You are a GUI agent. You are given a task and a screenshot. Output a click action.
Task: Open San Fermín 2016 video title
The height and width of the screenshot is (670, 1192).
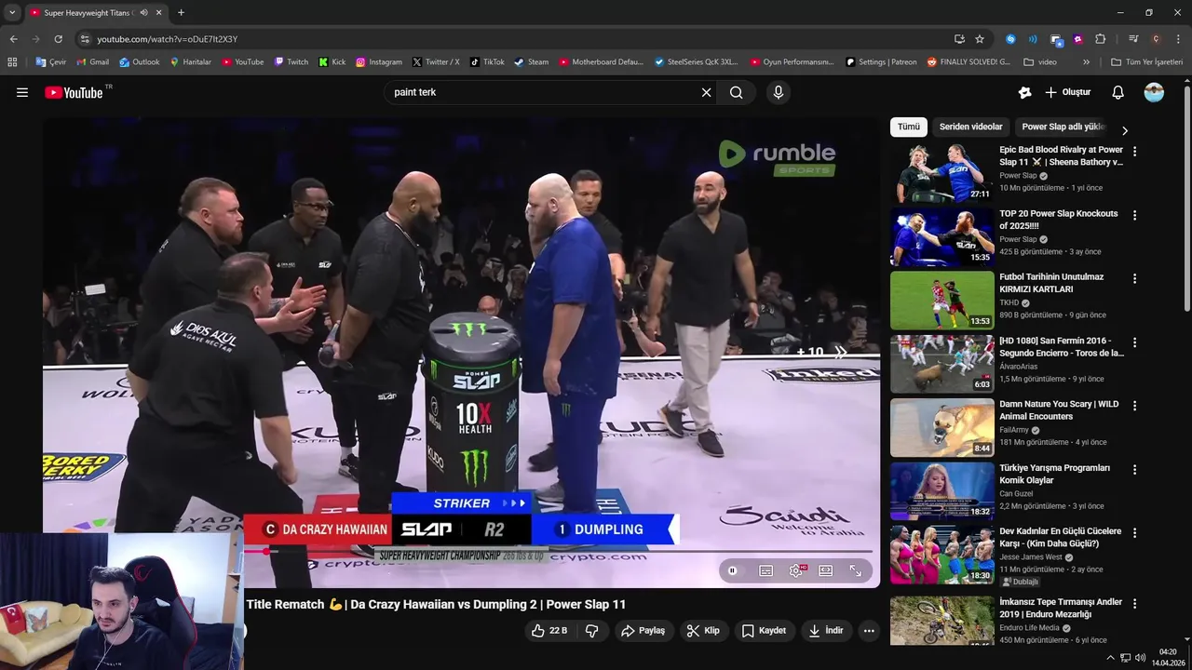(1062, 347)
